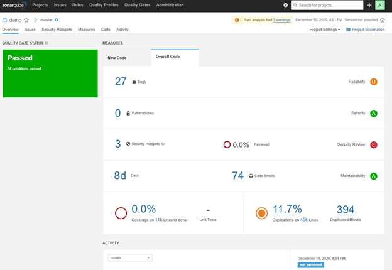Click the Maintainability A rating badge

tap(374, 176)
